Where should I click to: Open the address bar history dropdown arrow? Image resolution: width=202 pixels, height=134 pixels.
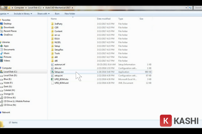[x=186, y=8]
